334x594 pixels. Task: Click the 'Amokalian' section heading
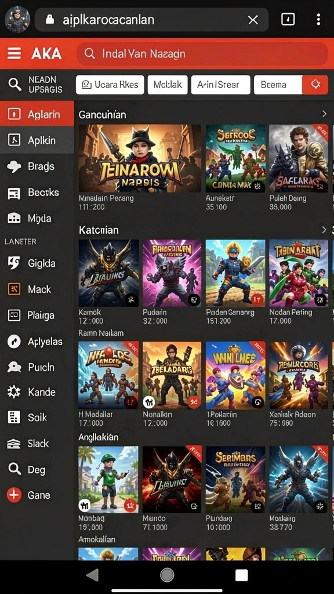coord(97,539)
